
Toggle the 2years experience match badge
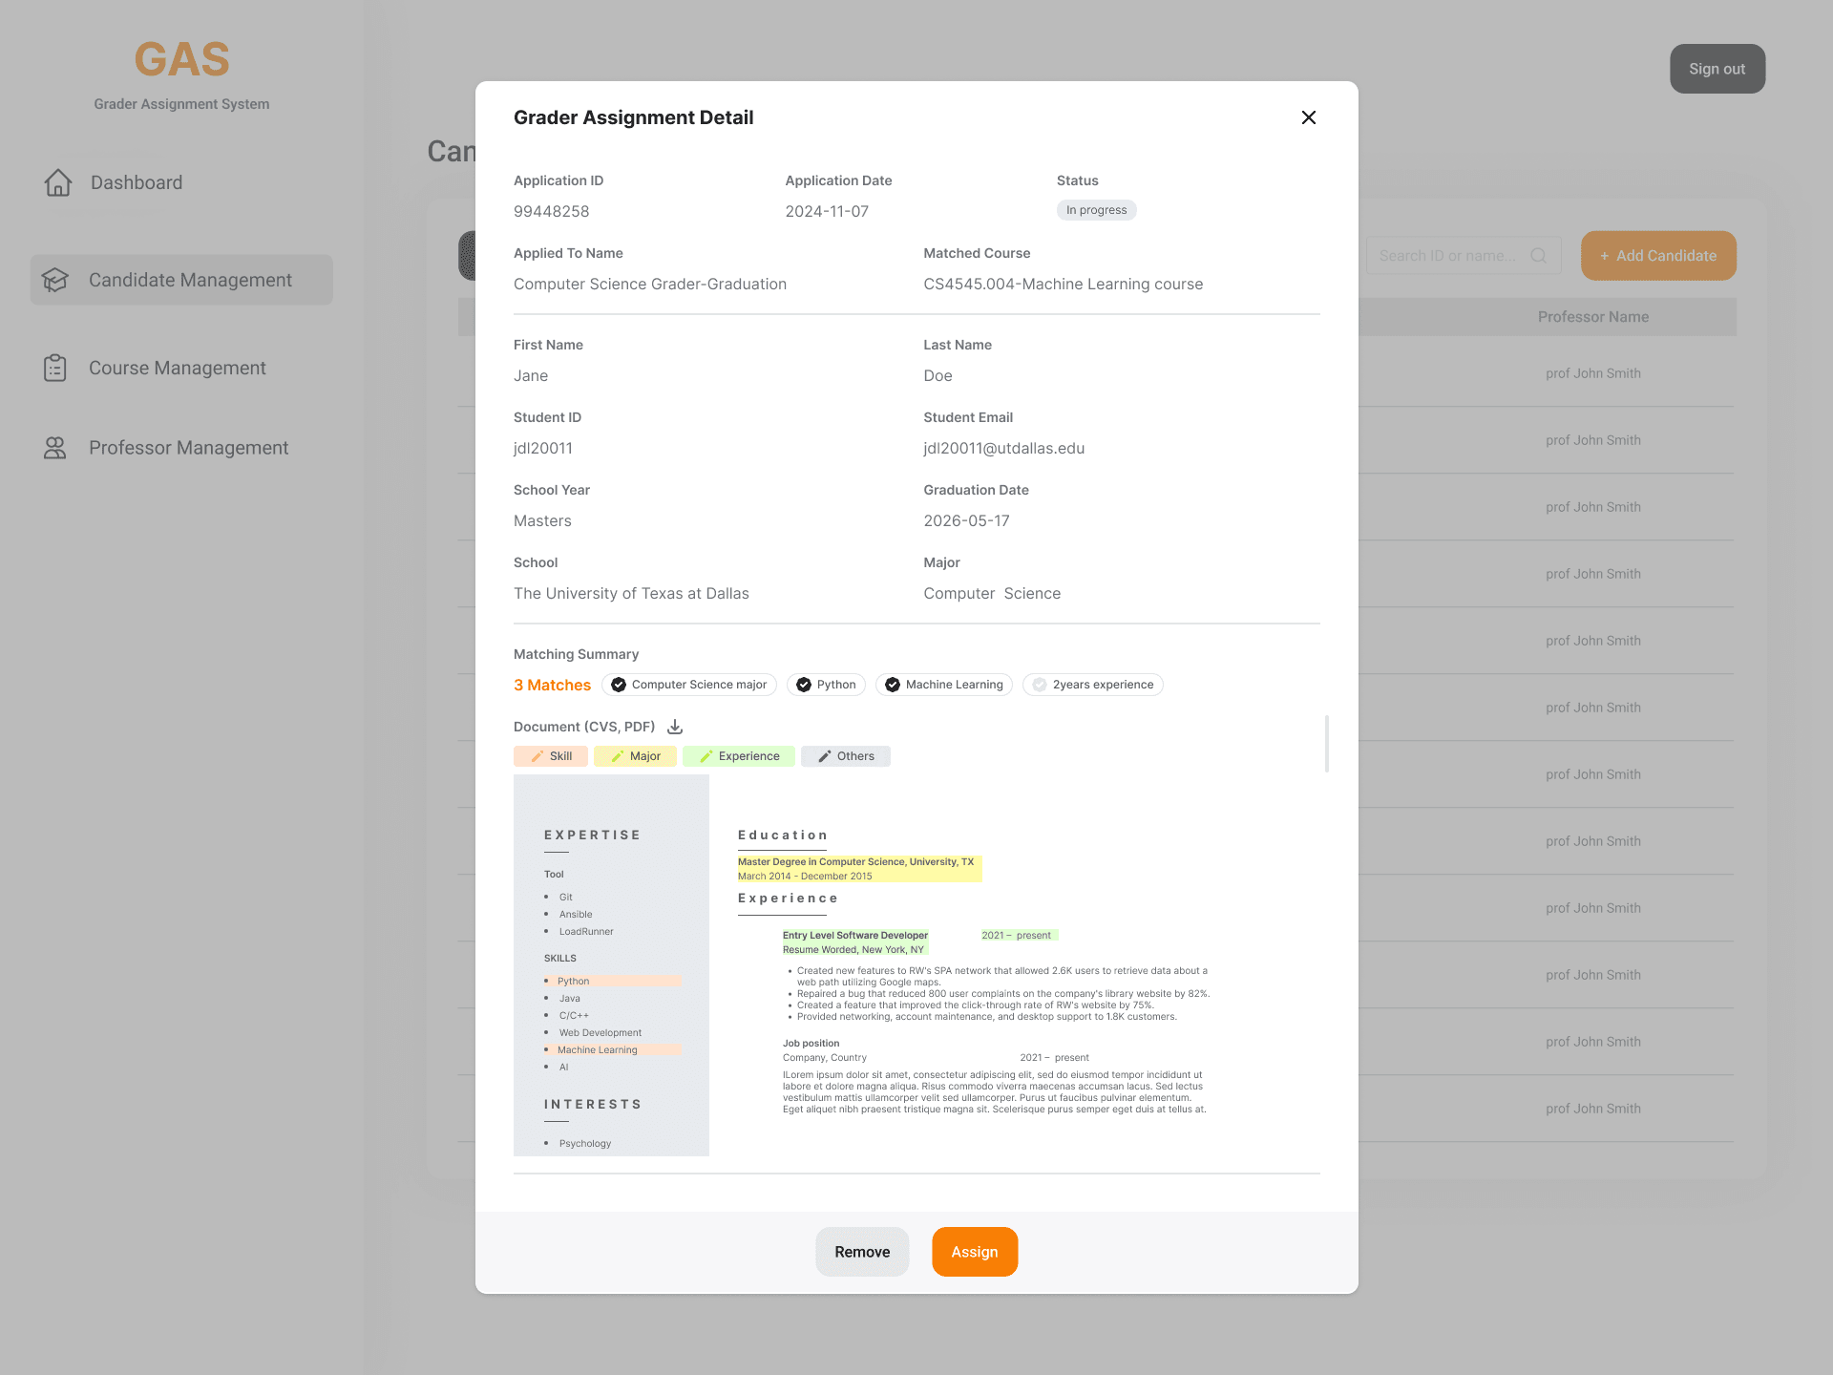coord(1092,685)
